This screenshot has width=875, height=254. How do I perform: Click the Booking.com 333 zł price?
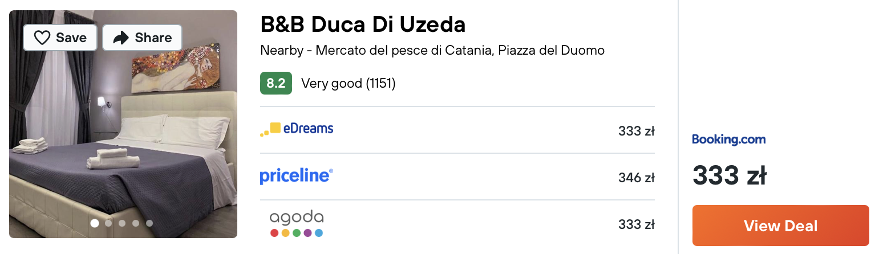click(x=729, y=175)
